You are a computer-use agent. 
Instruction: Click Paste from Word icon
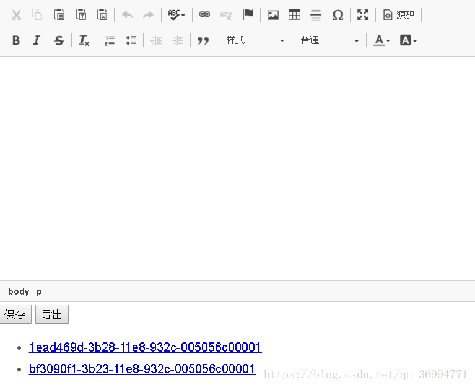[x=102, y=15]
